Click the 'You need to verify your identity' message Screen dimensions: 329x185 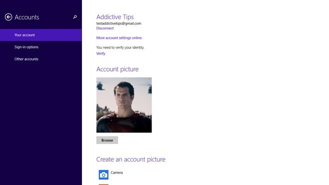120,47
